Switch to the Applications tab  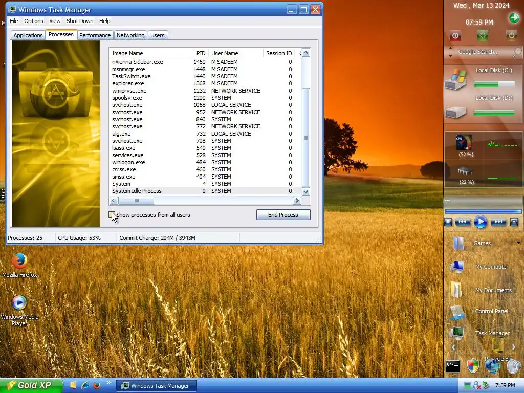(28, 35)
